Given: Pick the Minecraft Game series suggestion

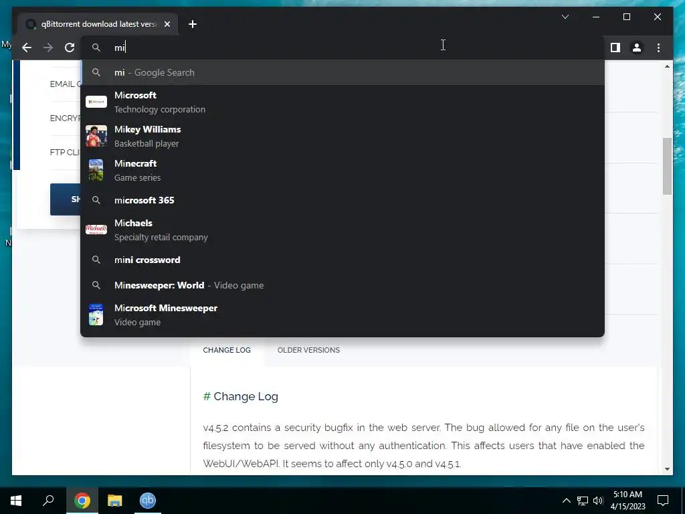Looking at the screenshot, I should click(x=342, y=170).
